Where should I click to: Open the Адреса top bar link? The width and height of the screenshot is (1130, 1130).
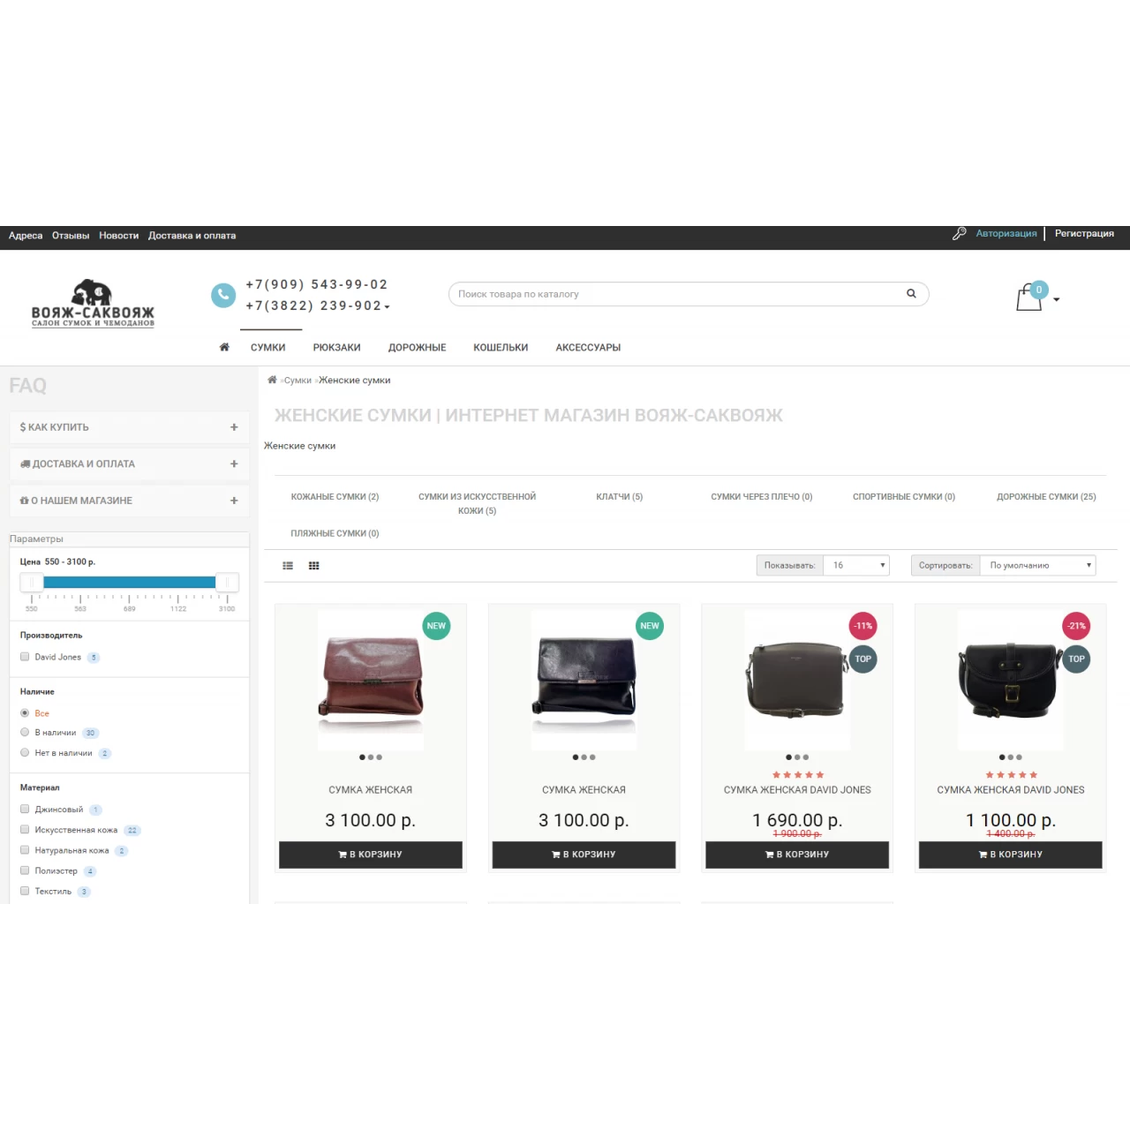pos(26,236)
